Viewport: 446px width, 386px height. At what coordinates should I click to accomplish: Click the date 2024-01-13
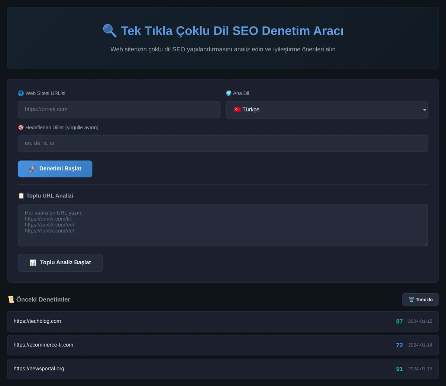420,369
